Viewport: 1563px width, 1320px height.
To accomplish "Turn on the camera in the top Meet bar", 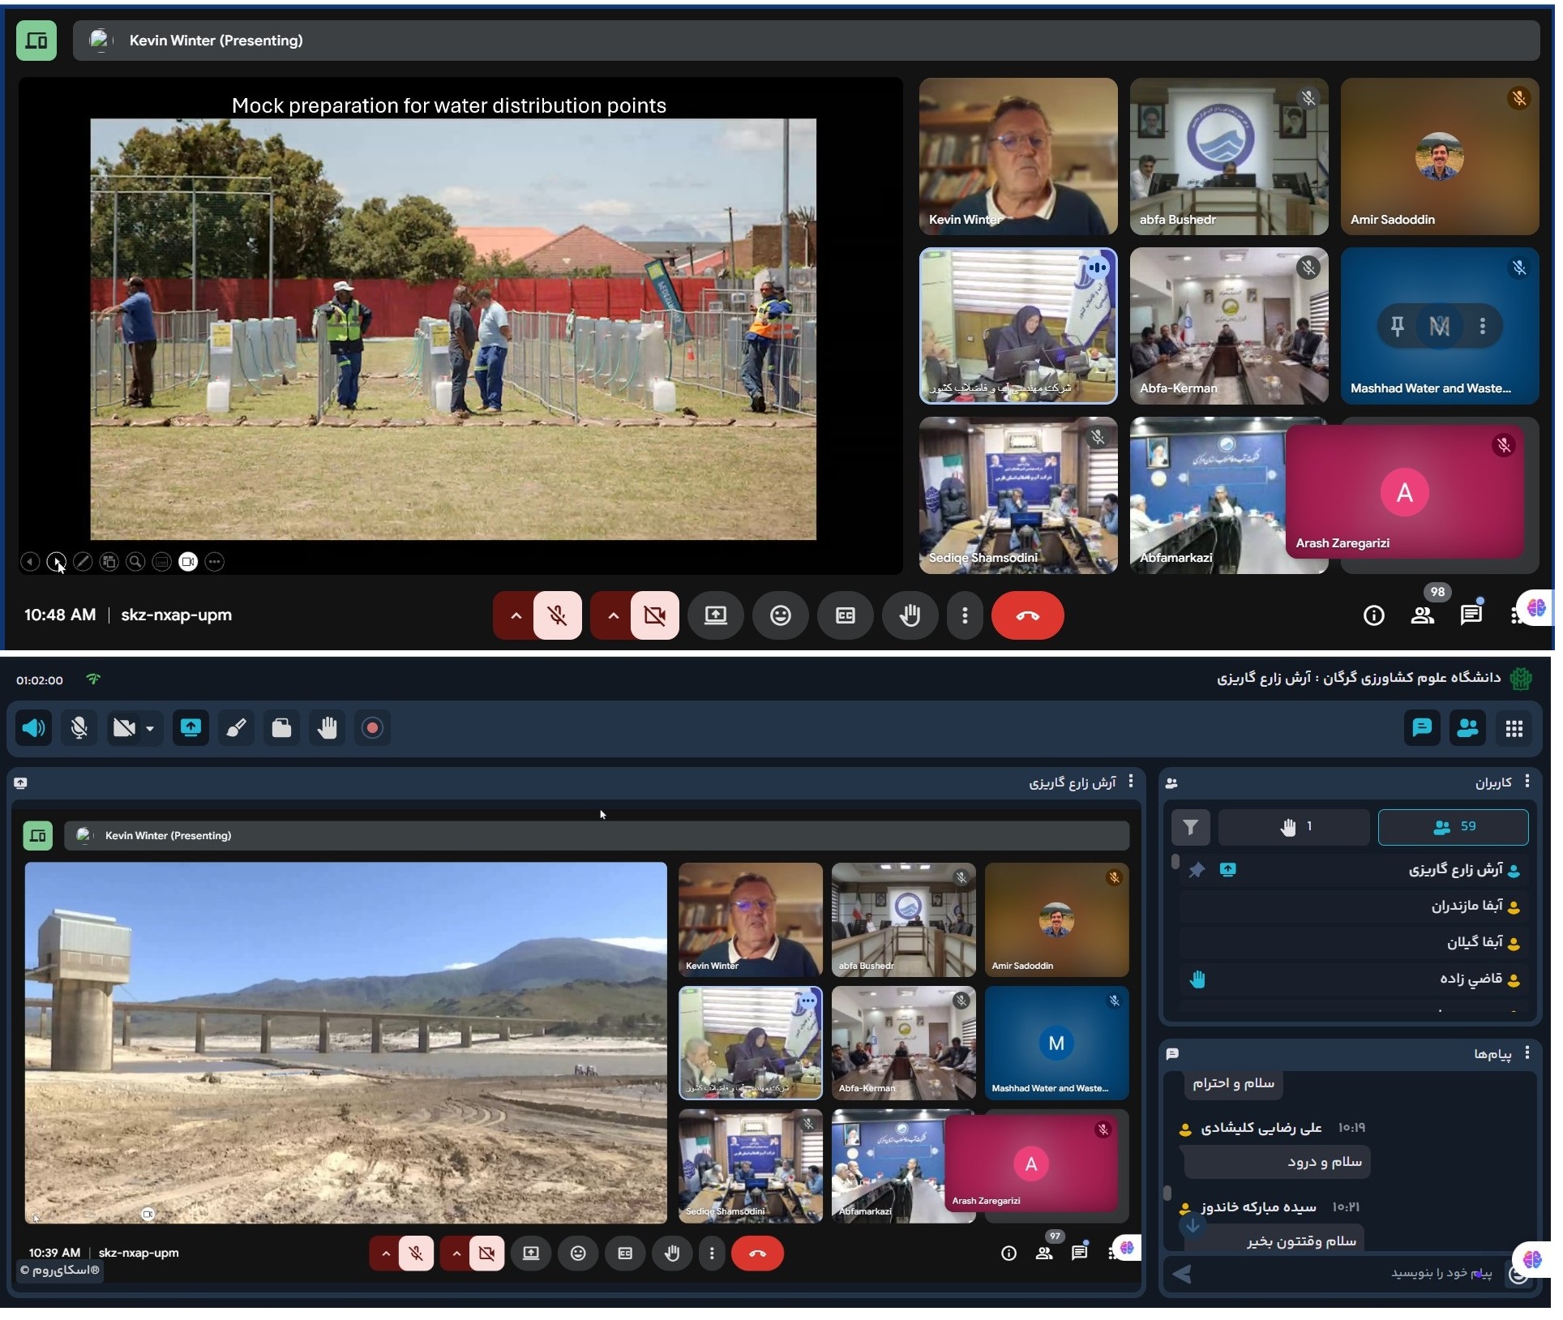I will point(654,615).
